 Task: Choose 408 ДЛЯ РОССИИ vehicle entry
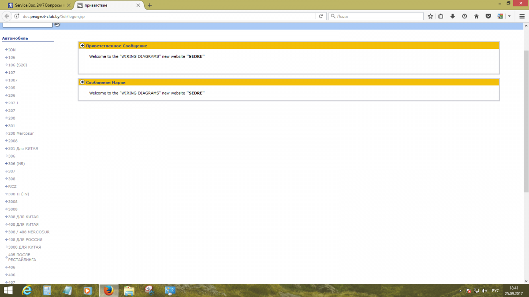coord(25,240)
